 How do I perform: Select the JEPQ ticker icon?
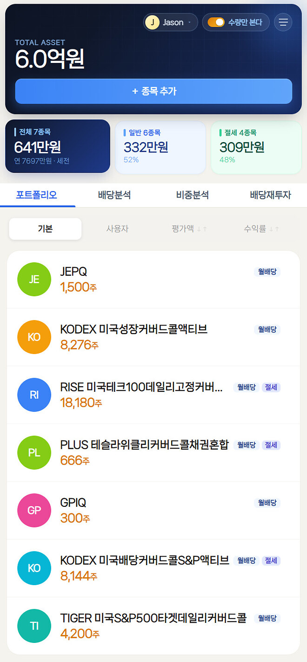point(33,279)
